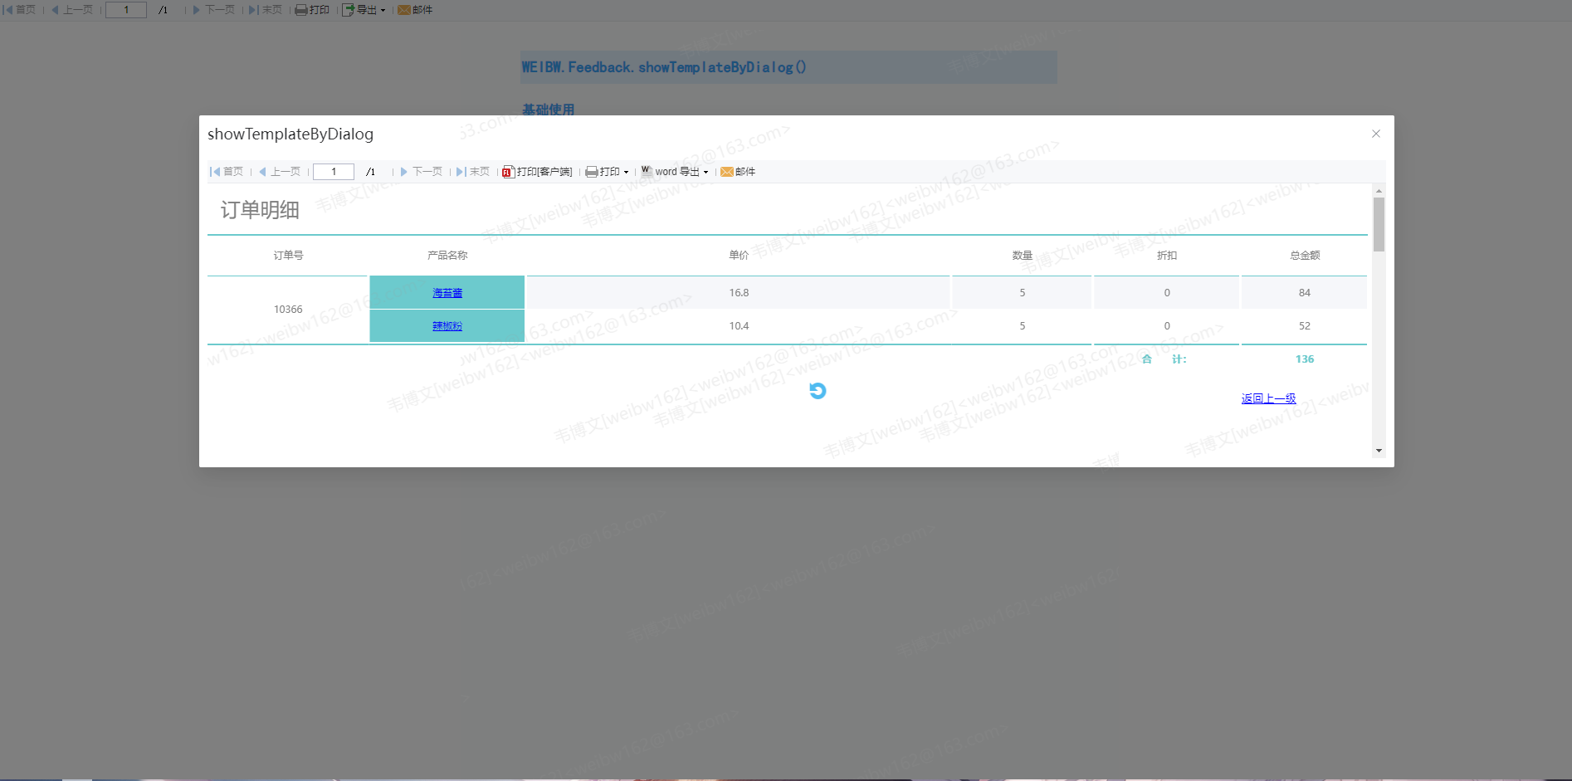The height and width of the screenshot is (781, 1572).
Task: Click the 订单明细 report title
Action: (260, 210)
